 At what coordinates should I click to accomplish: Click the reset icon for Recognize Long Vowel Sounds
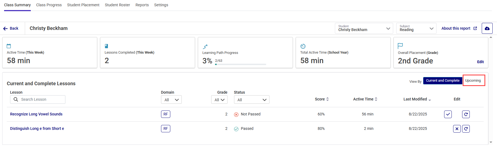(x=466, y=114)
